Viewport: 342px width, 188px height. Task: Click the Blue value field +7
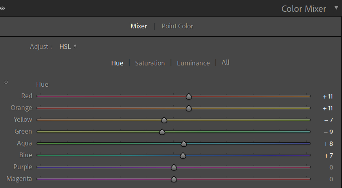[x=329, y=156]
